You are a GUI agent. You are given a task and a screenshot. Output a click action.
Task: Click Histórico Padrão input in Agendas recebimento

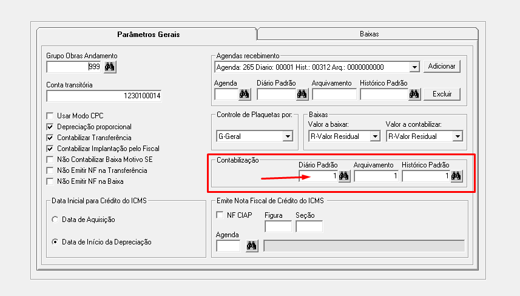point(384,94)
